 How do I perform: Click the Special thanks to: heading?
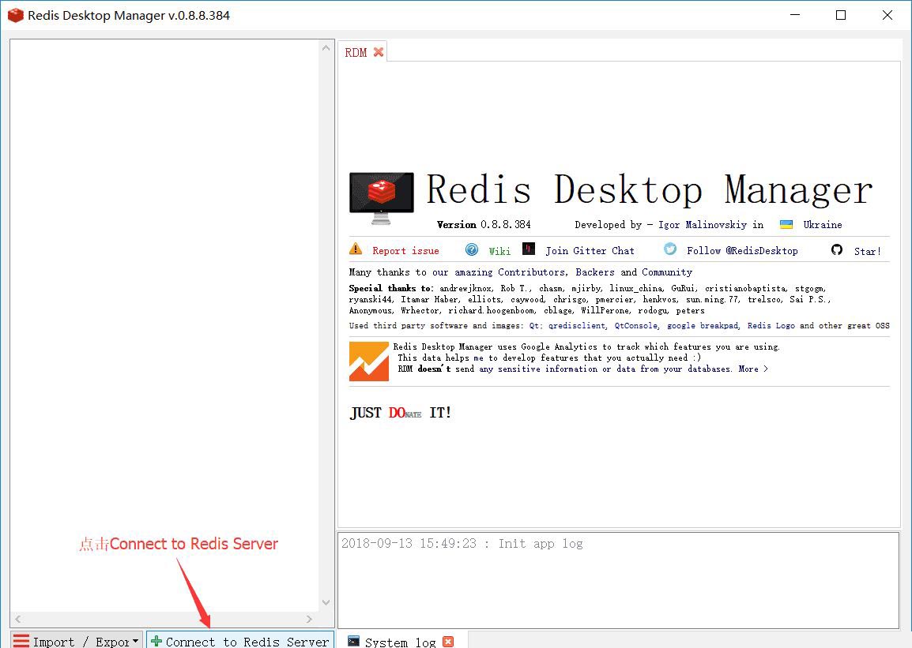391,289
